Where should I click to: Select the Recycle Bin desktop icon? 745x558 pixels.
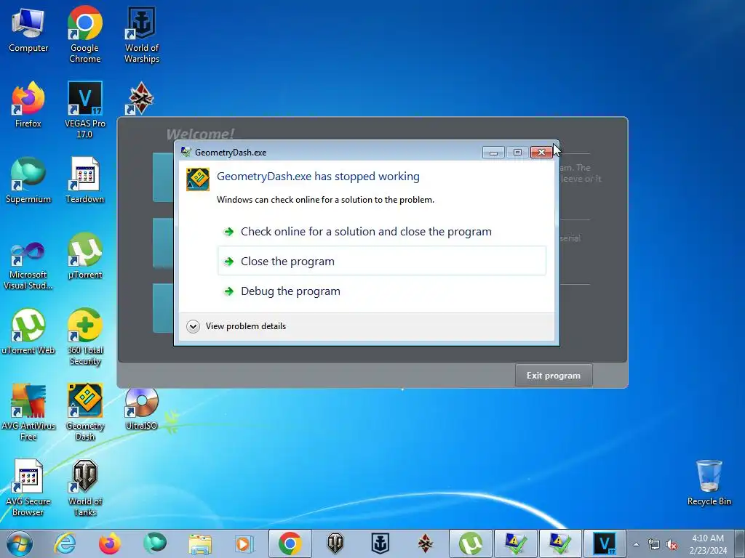click(709, 483)
